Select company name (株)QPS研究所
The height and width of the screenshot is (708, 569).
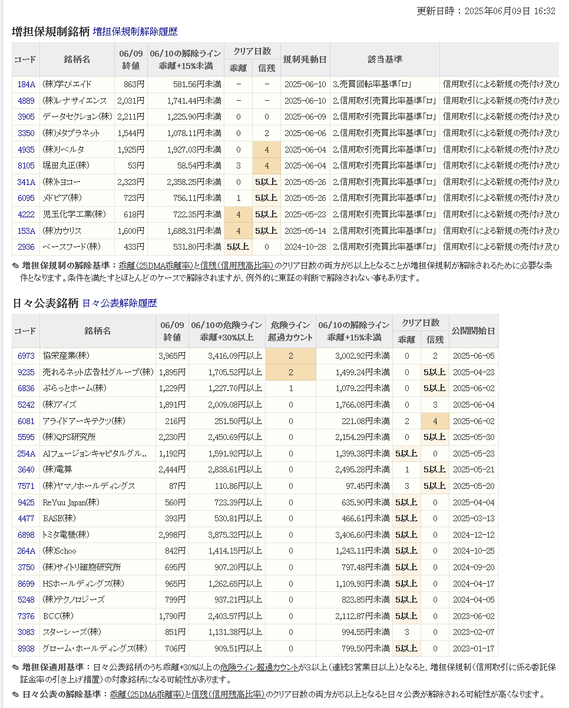pos(69,437)
